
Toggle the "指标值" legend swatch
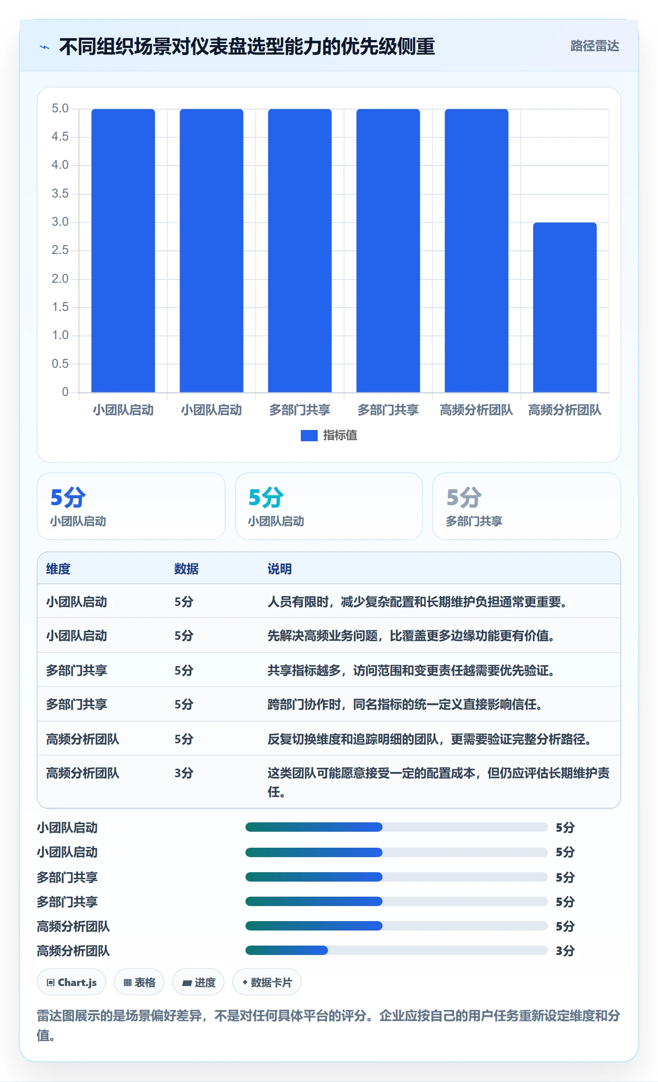[309, 436]
